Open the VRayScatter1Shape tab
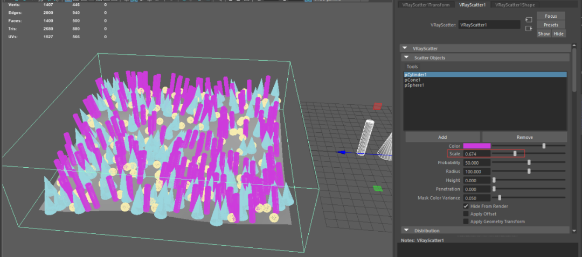The width and height of the screenshot is (582, 257). pyautogui.click(x=515, y=5)
